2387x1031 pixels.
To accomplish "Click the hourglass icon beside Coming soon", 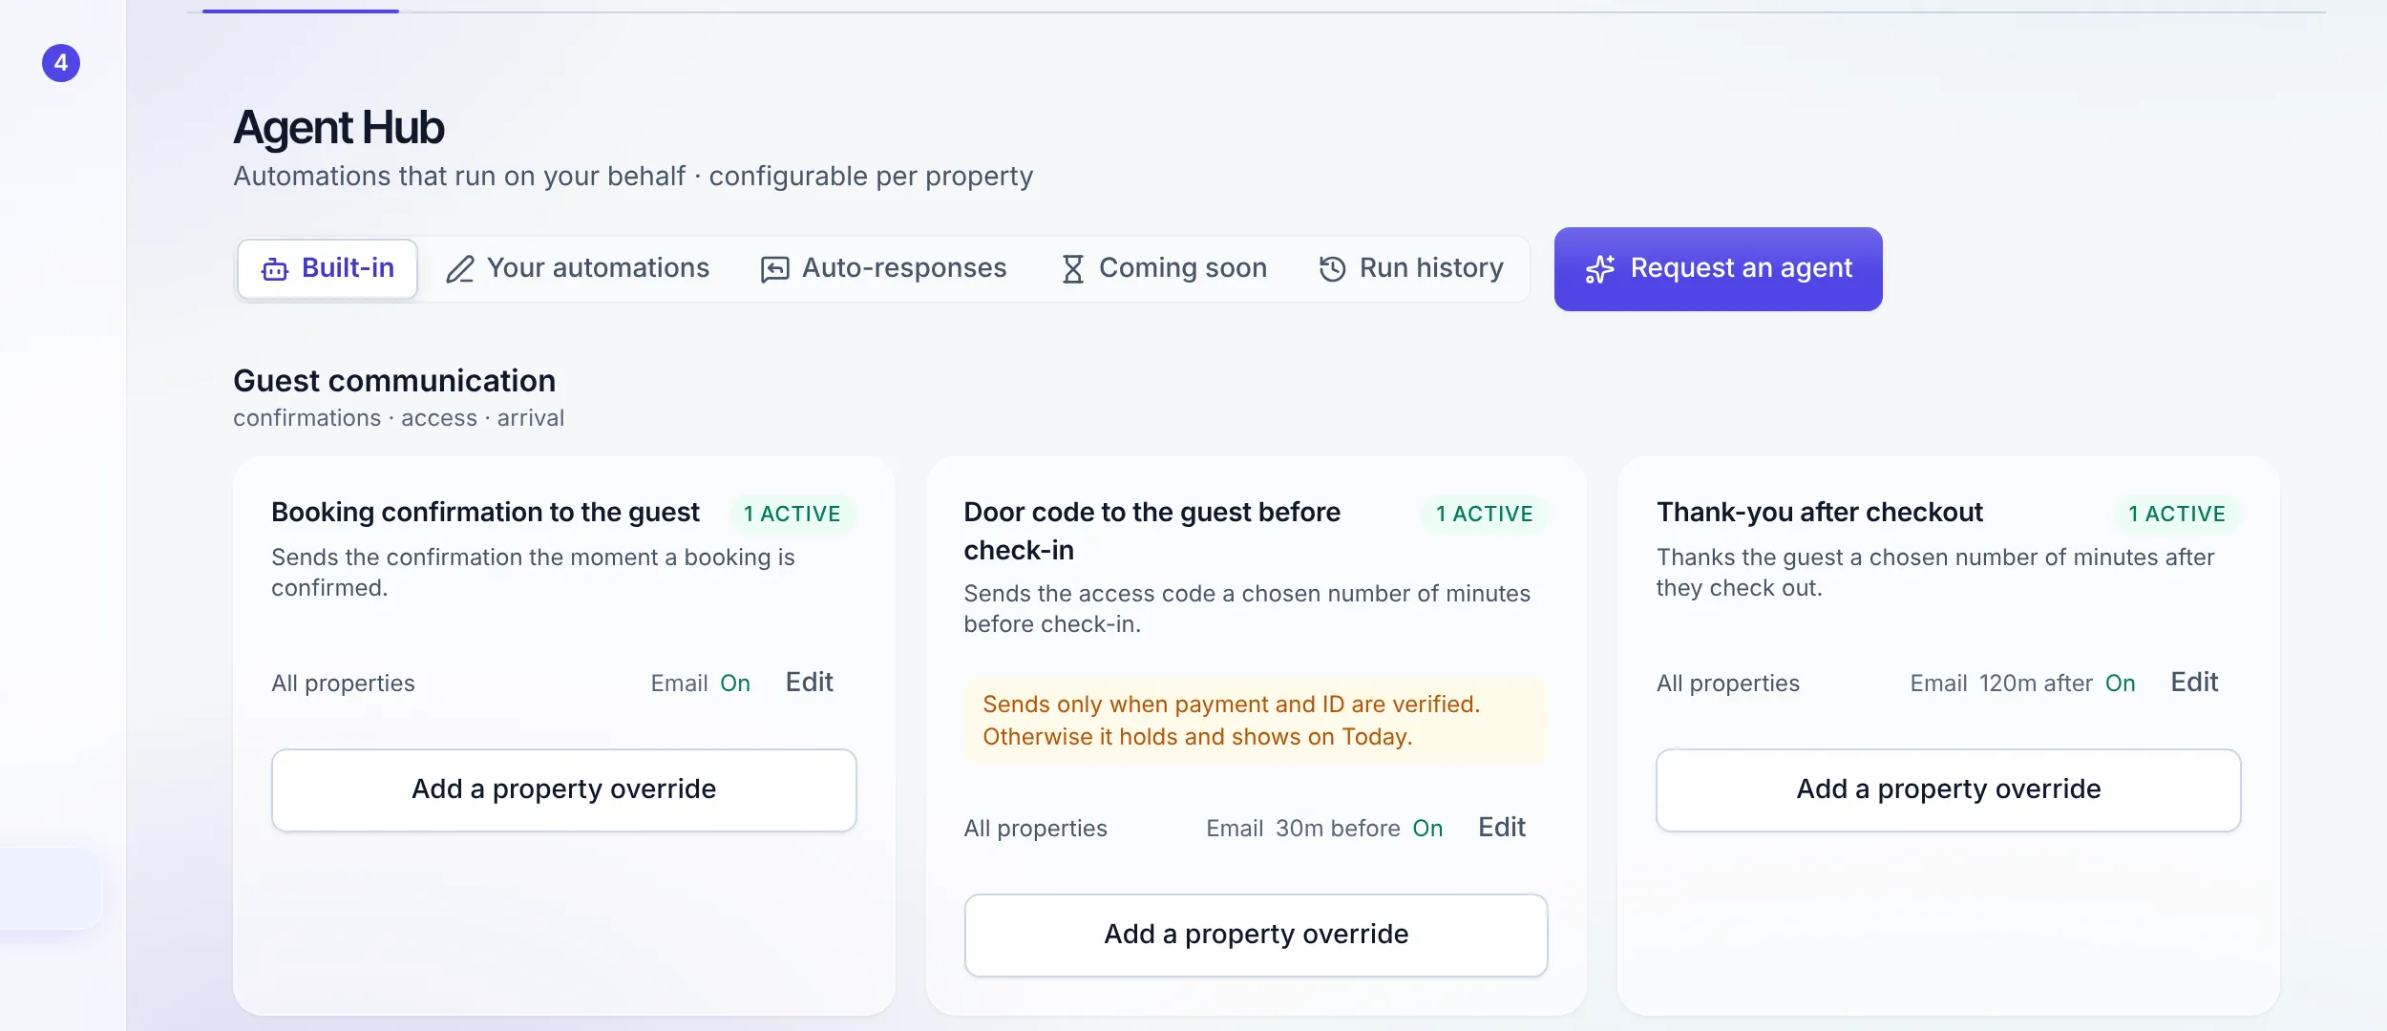I will [1072, 269].
